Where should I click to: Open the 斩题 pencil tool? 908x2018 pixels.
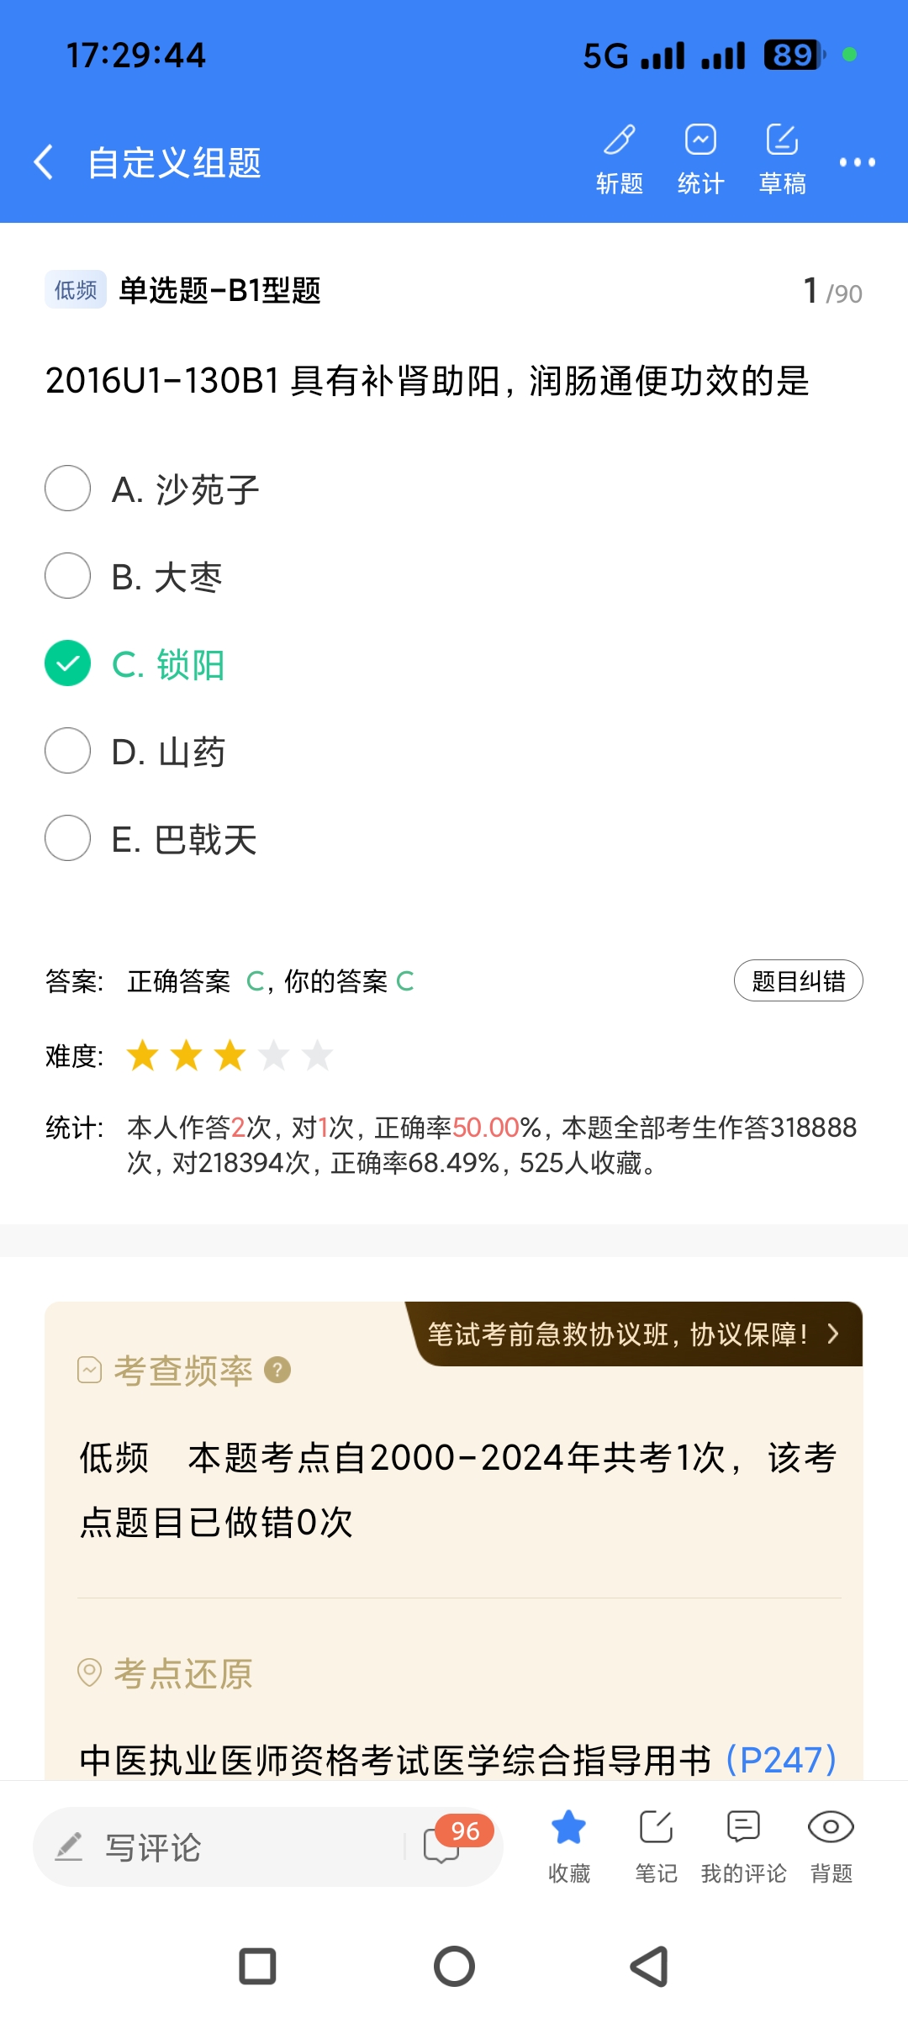(620, 157)
